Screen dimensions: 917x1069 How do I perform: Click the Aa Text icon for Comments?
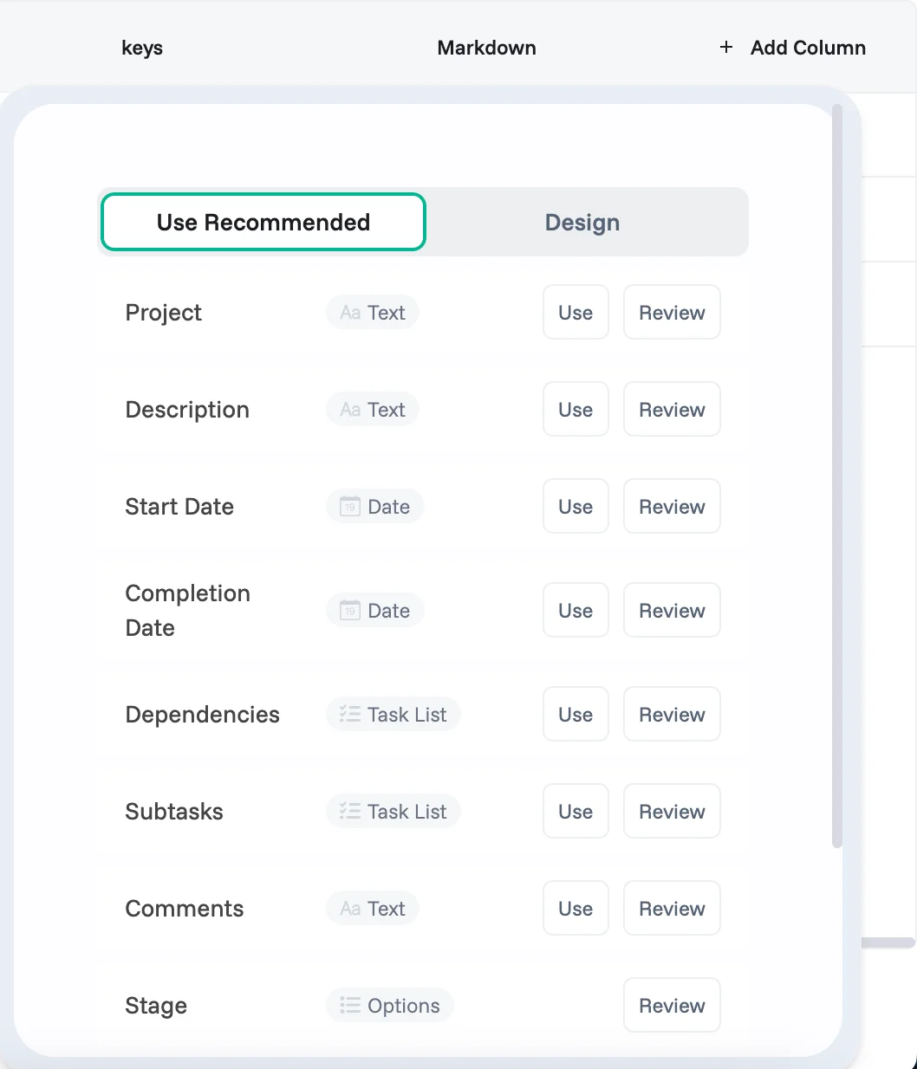click(x=350, y=909)
